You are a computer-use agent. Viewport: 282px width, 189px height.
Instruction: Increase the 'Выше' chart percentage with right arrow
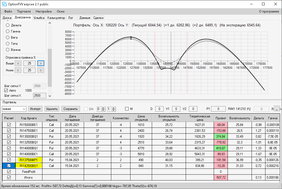point(41,63)
